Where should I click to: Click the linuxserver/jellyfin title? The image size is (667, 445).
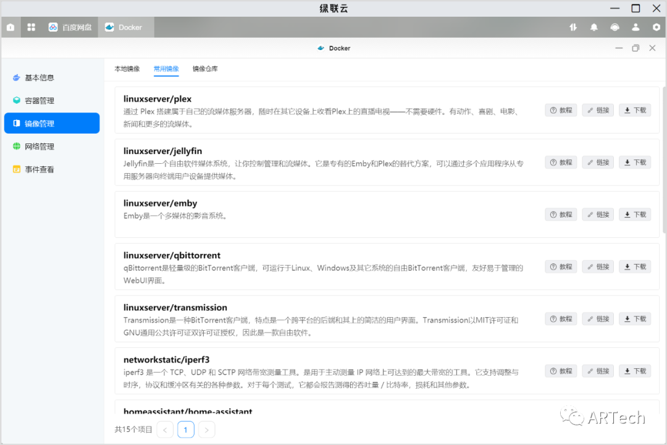[162, 151]
